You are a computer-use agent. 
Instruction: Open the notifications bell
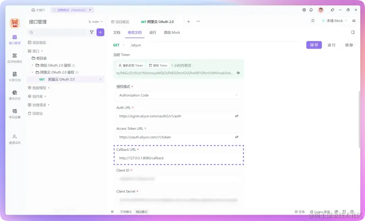311,10
